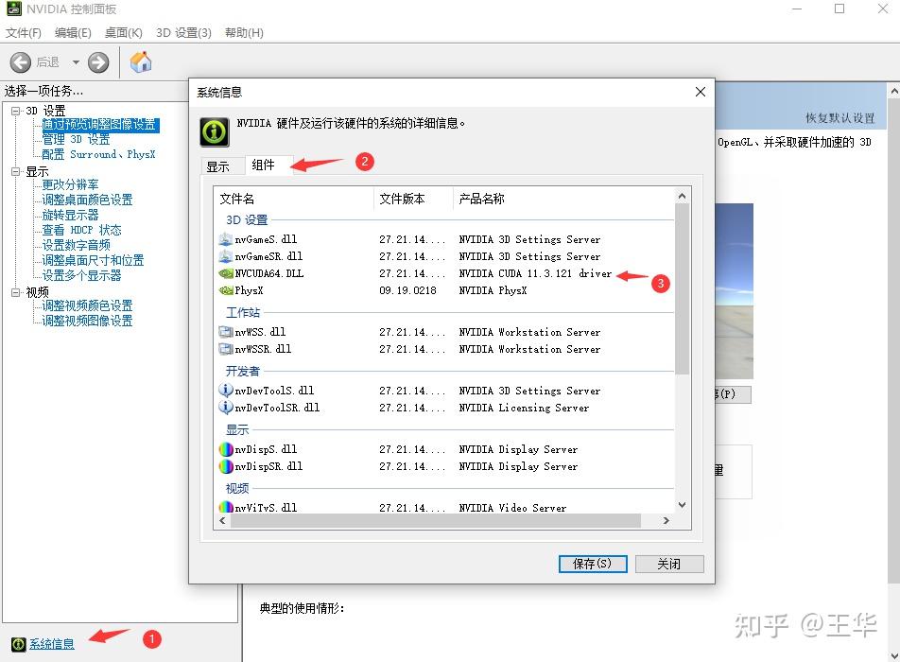Click the nvGameS.dll file icon
900x662 pixels.
[x=228, y=238]
